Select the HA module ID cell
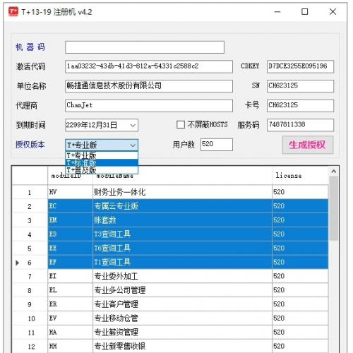 (71, 333)
